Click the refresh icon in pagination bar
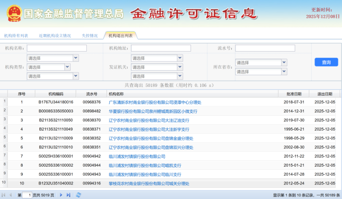342x199 pixels. [79, 195]
